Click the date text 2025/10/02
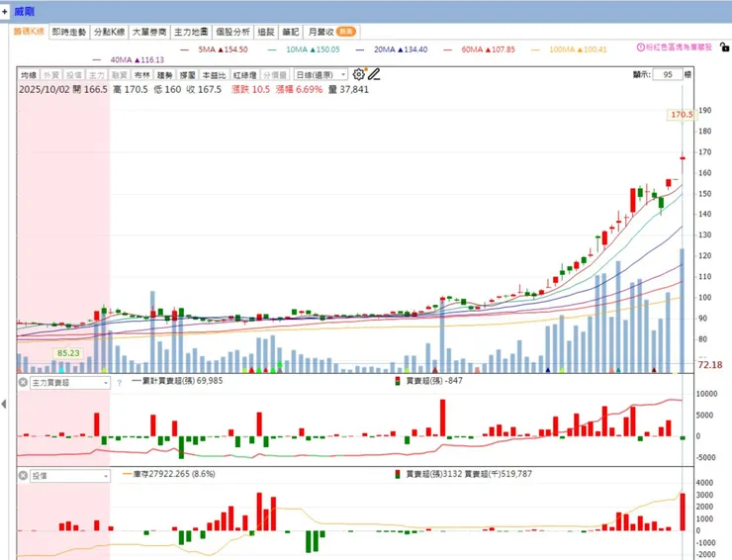732x560 pixels. [x=45, y=89]
